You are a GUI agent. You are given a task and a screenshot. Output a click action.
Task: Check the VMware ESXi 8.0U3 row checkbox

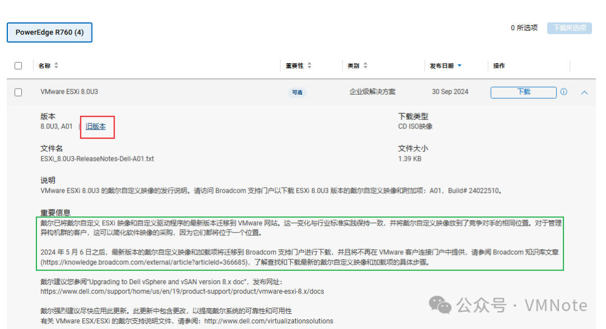18,92
